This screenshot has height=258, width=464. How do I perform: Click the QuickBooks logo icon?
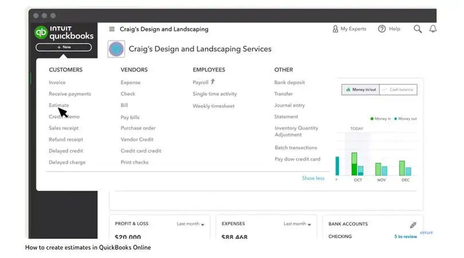tap(41, 32)
